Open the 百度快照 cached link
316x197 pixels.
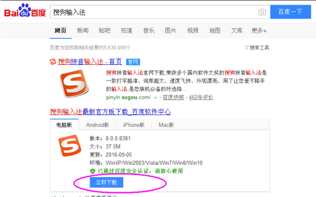point(173,97)
